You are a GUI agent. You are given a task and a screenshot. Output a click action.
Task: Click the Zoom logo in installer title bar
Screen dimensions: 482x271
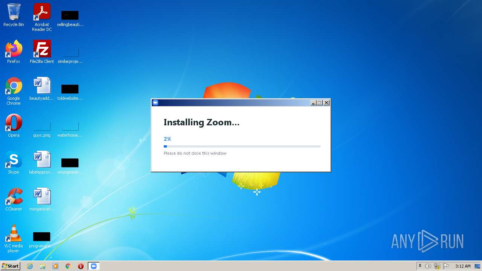point(155,103)
